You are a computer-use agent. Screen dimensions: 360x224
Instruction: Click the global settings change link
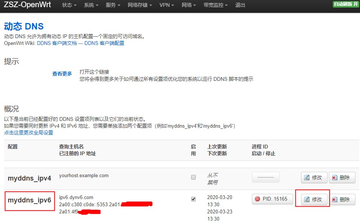point(29,133)
